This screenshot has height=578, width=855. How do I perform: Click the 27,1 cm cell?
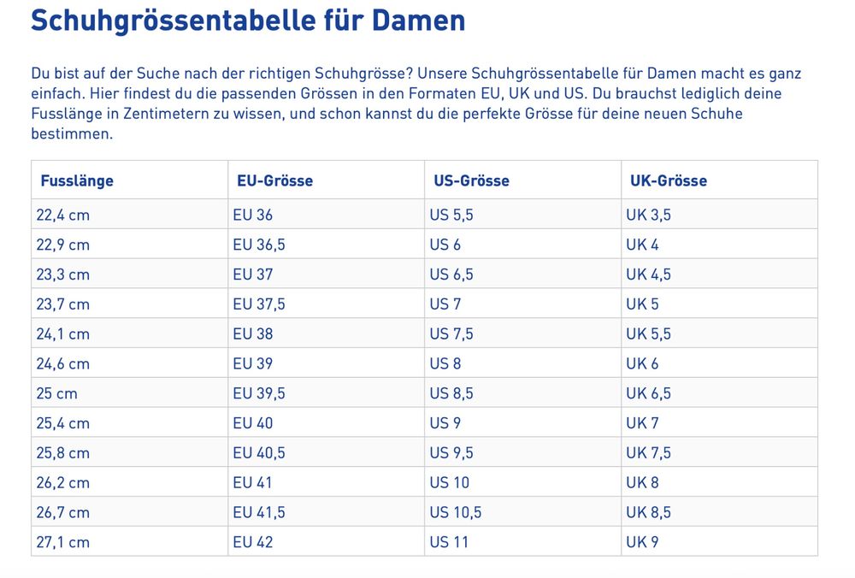pos(130,542)
